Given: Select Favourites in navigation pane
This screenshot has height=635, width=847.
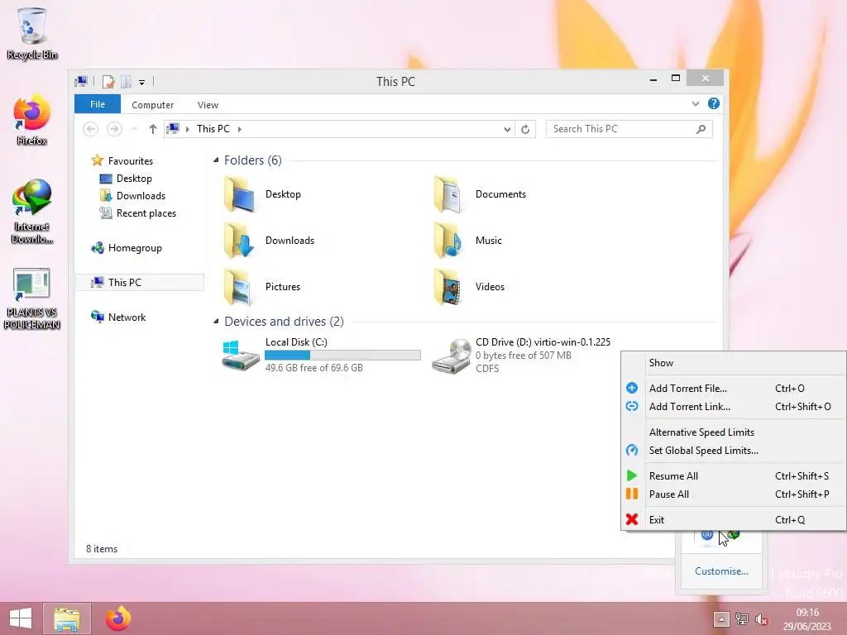Looking at the screenshot, I should [x=122, y=161].
